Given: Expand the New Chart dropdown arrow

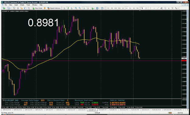Looking at the screenshot, I should pyautogui.click(x=6, y=8).
